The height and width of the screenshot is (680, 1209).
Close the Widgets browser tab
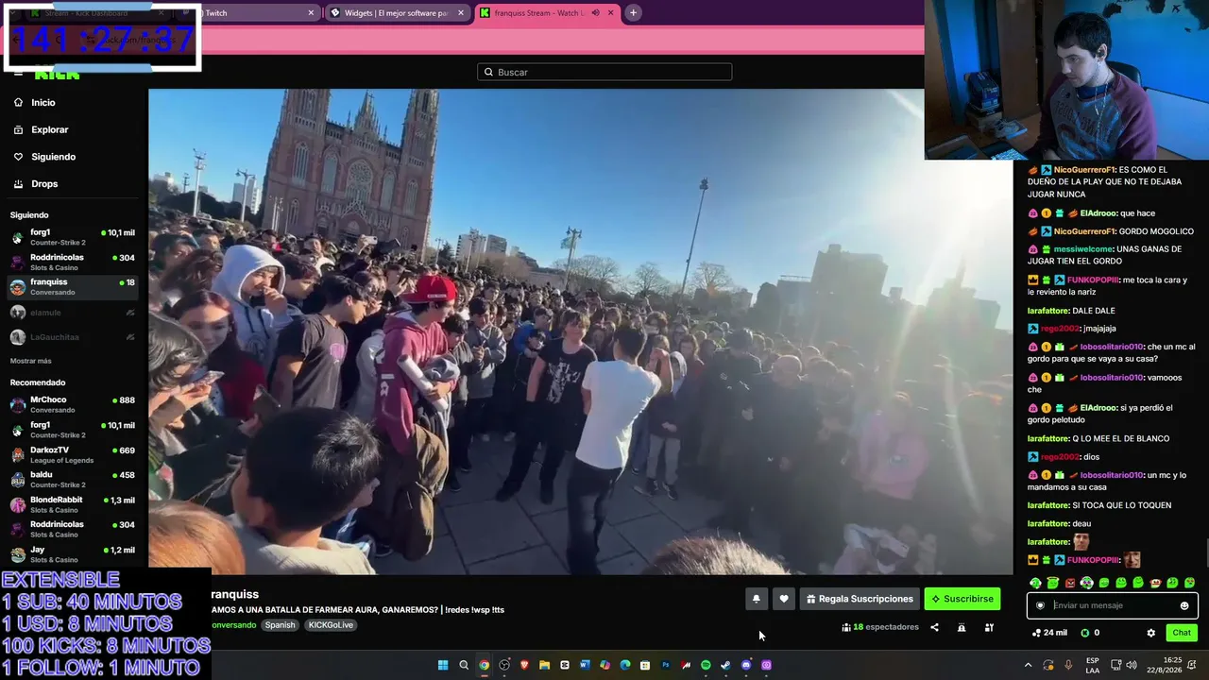point(461,13)
